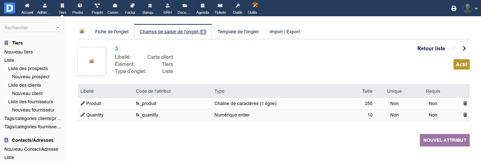Image resolution: width=481 pixels, height=163 pixels.
Task: Delete the Produit attribute with trash icon
Action: click(x=465, y=103)
